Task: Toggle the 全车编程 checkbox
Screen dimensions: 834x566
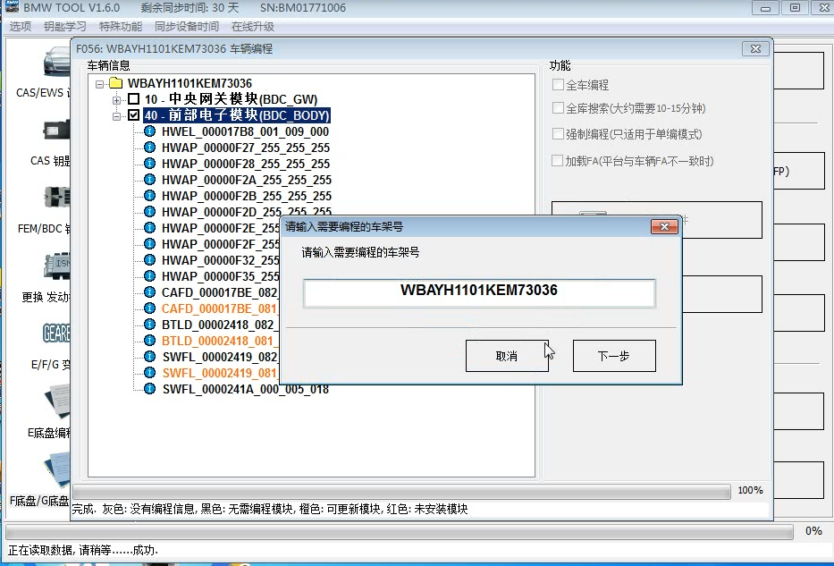Action: [x=559, y=85]
